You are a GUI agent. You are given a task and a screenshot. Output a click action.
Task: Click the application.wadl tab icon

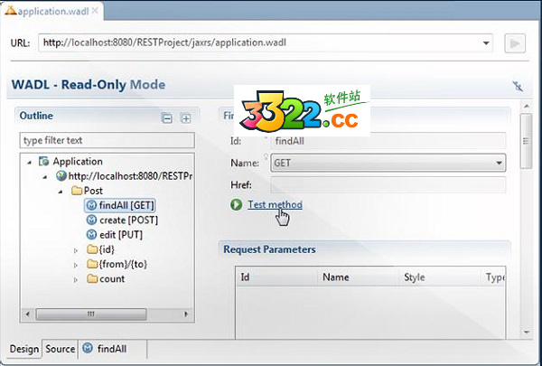point(10,11)
